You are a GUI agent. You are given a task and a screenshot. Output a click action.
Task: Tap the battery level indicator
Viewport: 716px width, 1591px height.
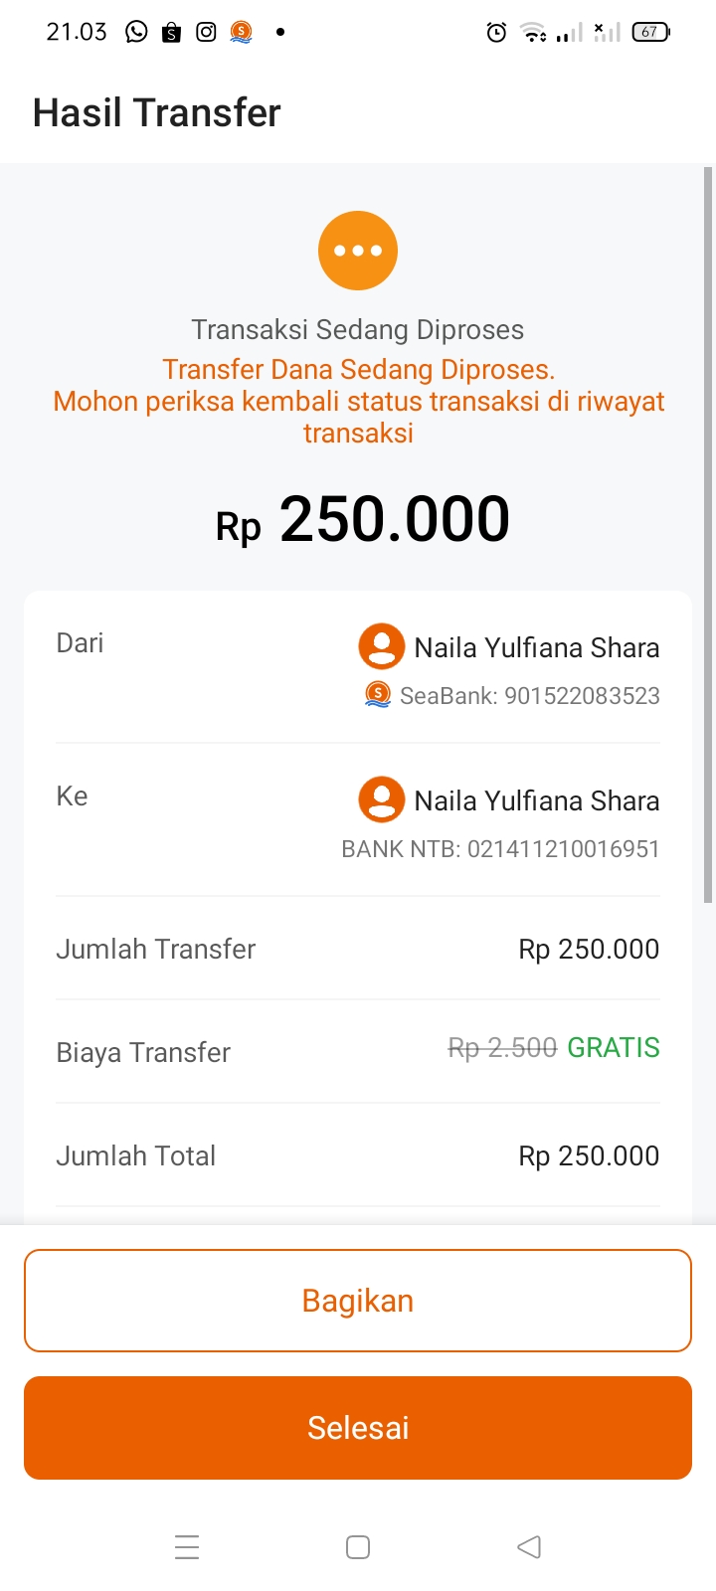650,32
